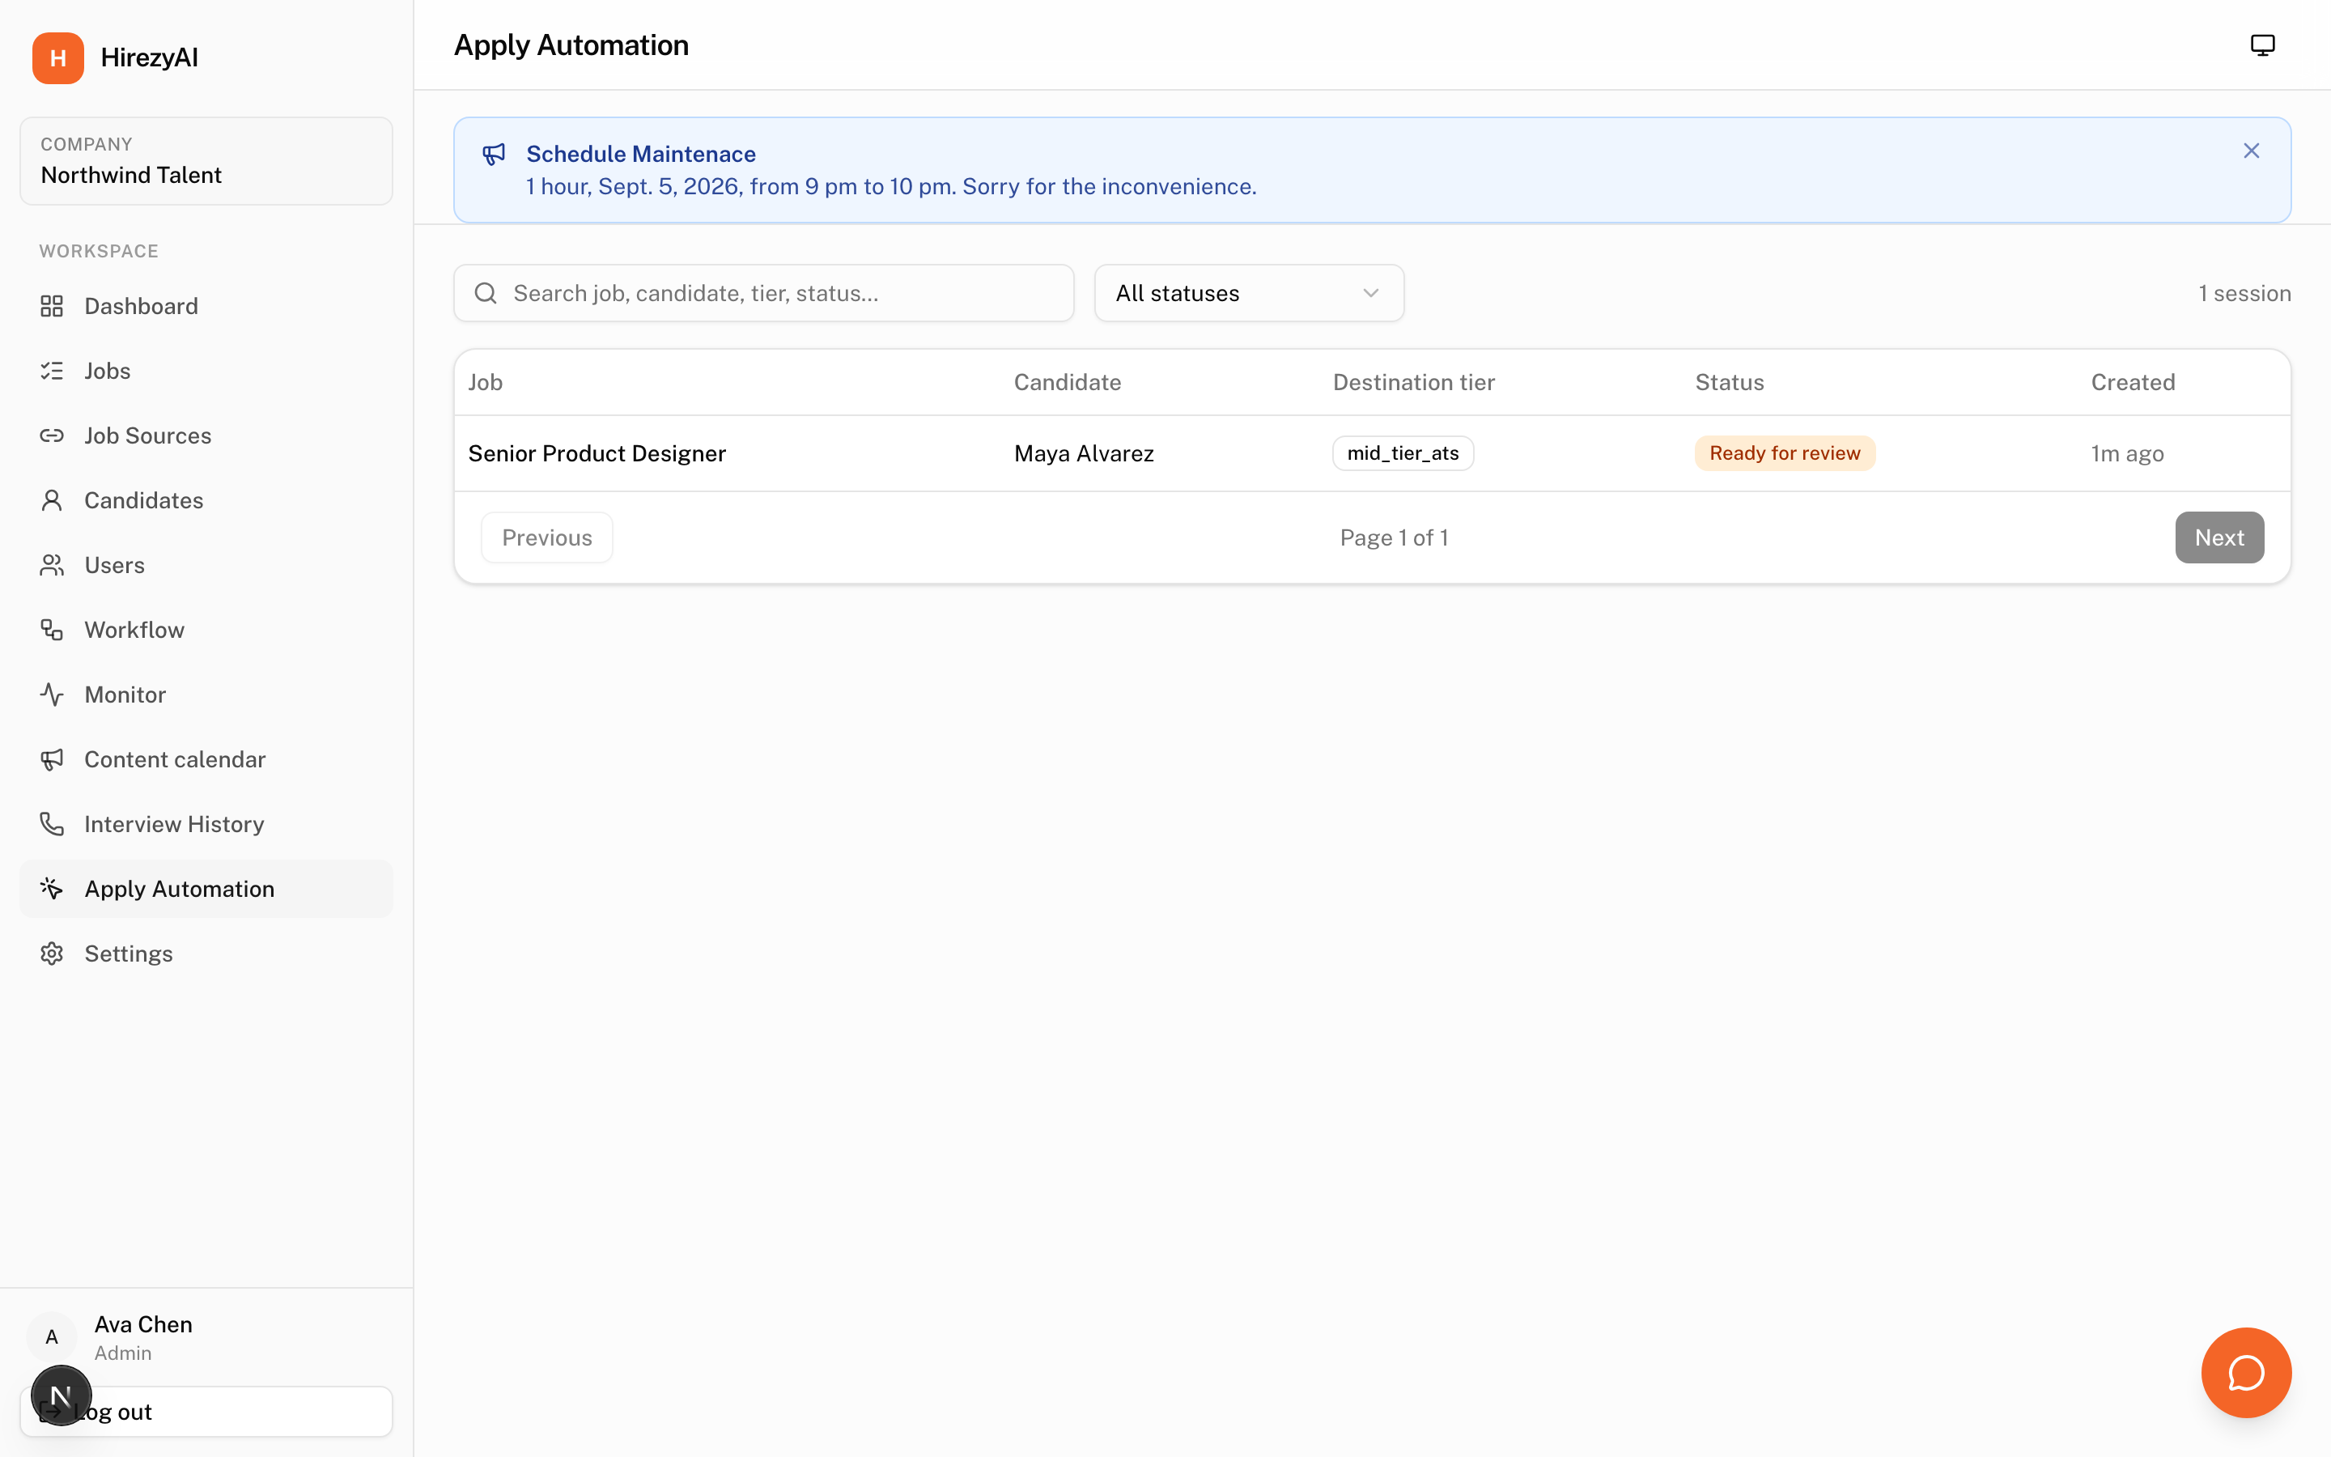Image resolution: width=2331 pixels, height=1457 pixels.
Task: Open the All statuses dropdown
Action: coord(1248,293)
